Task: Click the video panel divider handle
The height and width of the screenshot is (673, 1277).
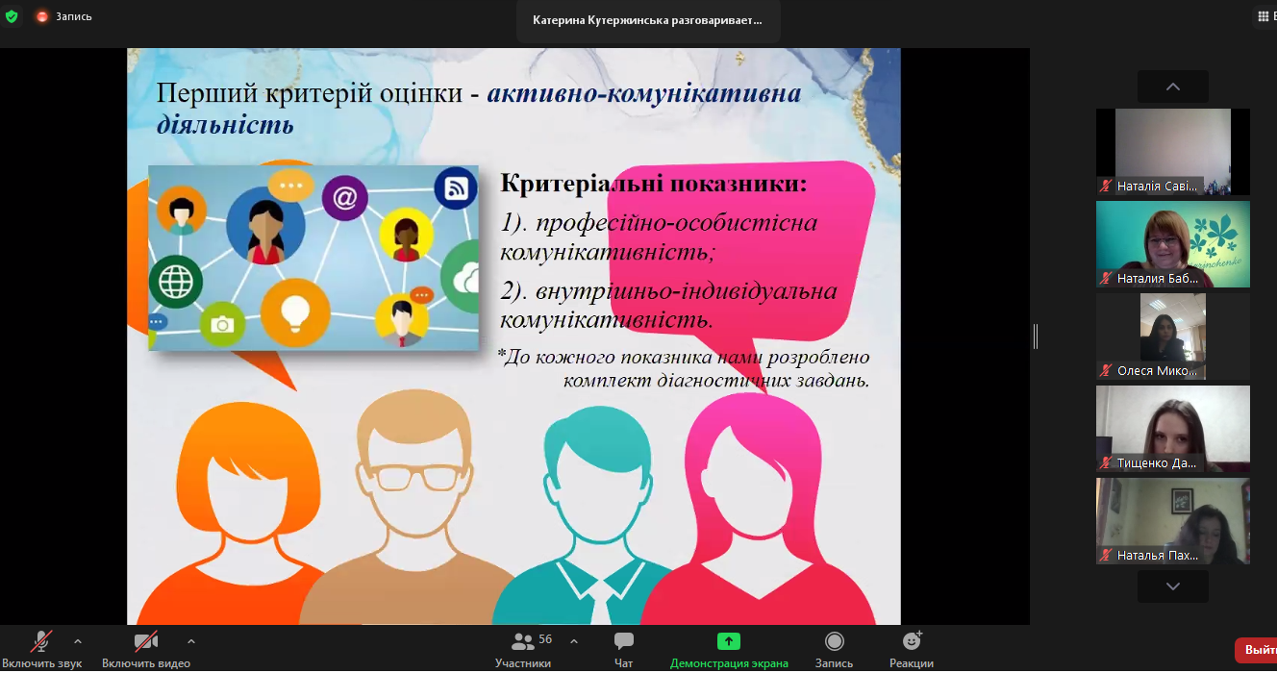Action: [x=1036, y=336]
